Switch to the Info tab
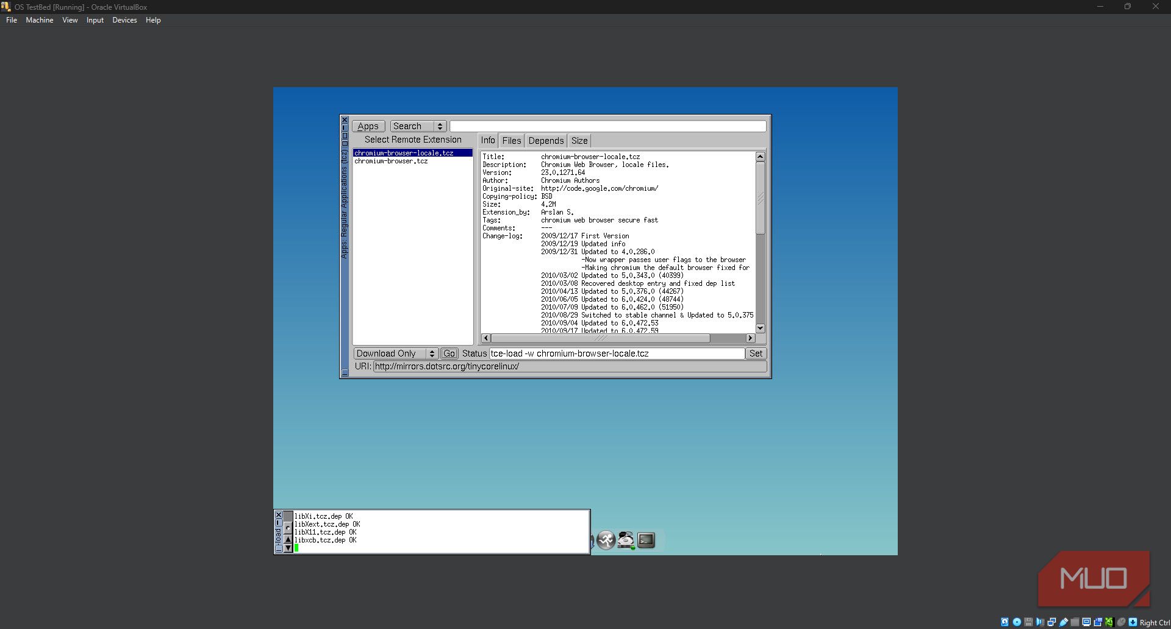1171x629 pixels. pos(488,141)
